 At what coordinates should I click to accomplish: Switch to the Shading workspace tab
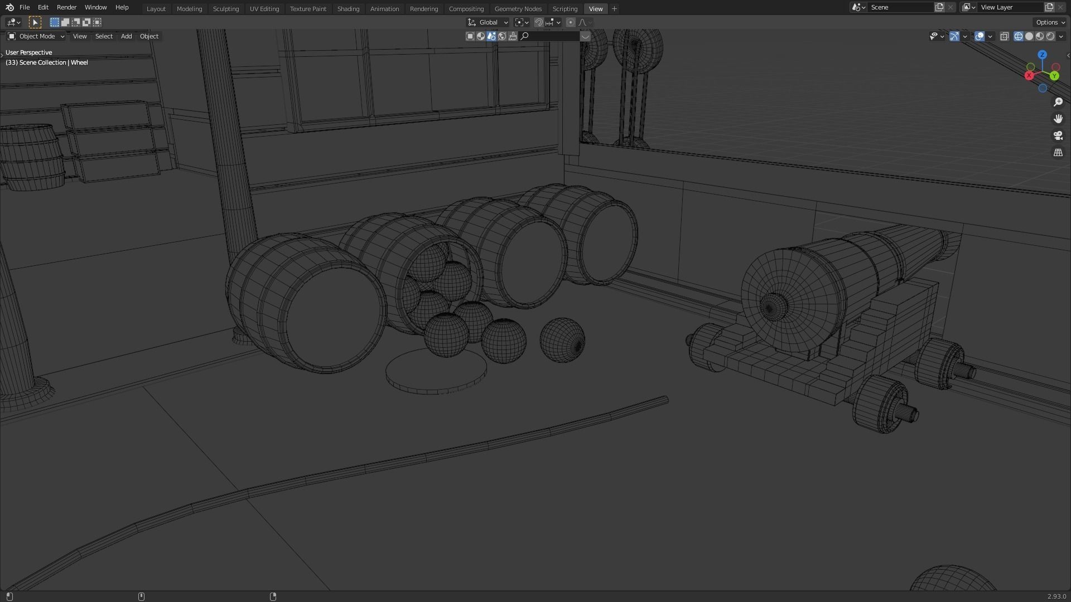point(348,9)
